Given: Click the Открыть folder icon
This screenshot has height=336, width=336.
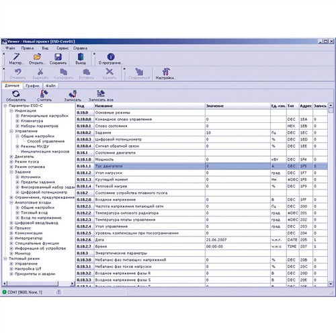Looking at the screenshot, I should tap(37, 56).
